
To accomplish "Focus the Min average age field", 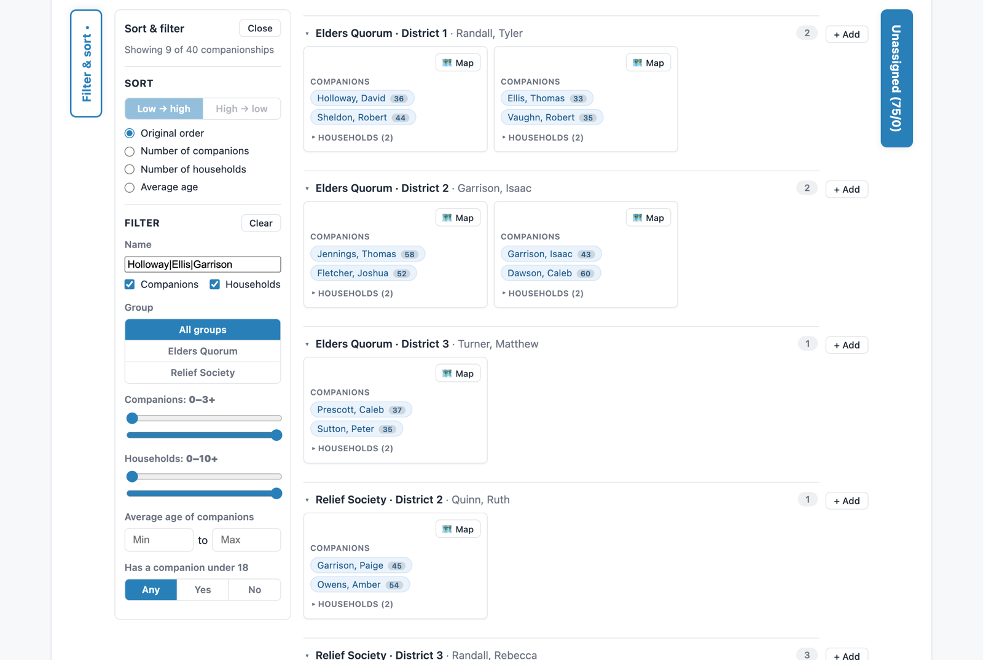I will tap(159, 540).
